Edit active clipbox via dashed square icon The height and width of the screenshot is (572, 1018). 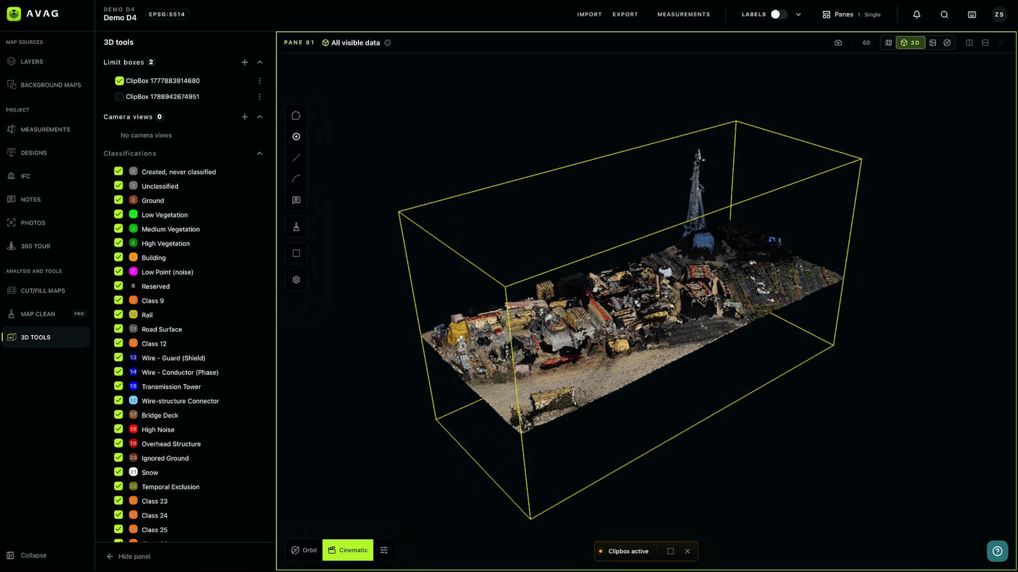click(670, 551)
